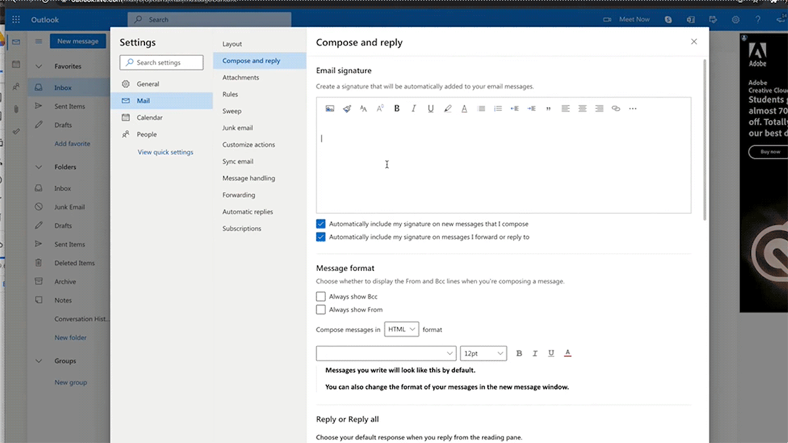Uncheck automatically include signature on new messages
788x443 pixels.
(x=320, y=224)
